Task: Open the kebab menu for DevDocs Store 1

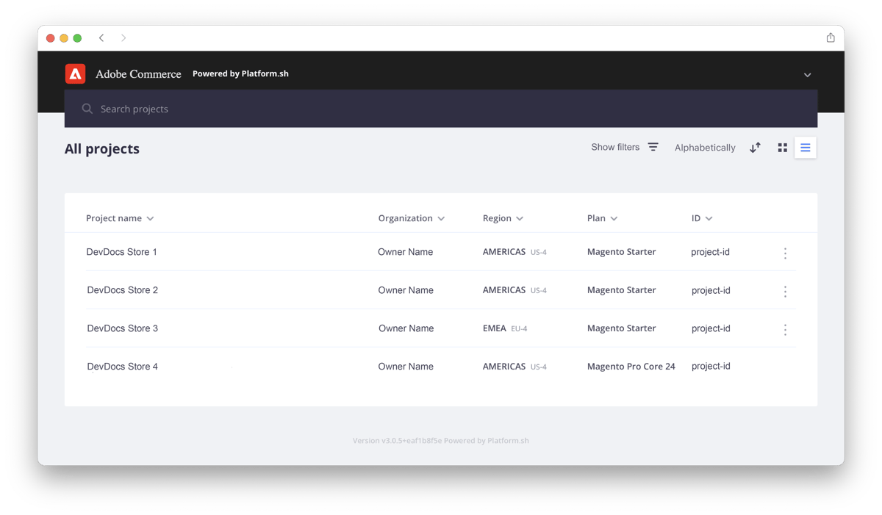Action: (x=785, y=253)
